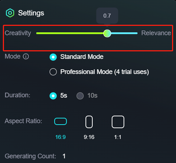The width and height of the screenshot is (176, 163).
Task: Click the hexagon Settings icon
Action: pyautogui.click(x=10, y=13)
